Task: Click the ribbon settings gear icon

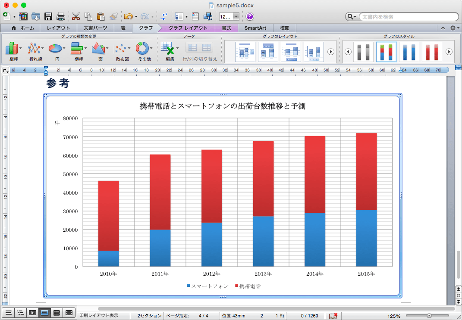Action: click(453, 28)
